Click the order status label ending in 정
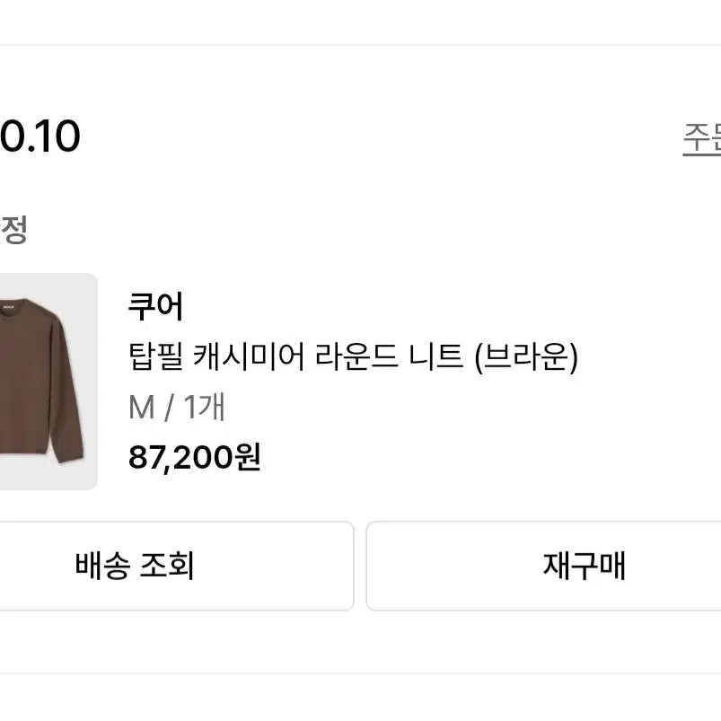Screen dimensions: 721x721 pos(13,229)
